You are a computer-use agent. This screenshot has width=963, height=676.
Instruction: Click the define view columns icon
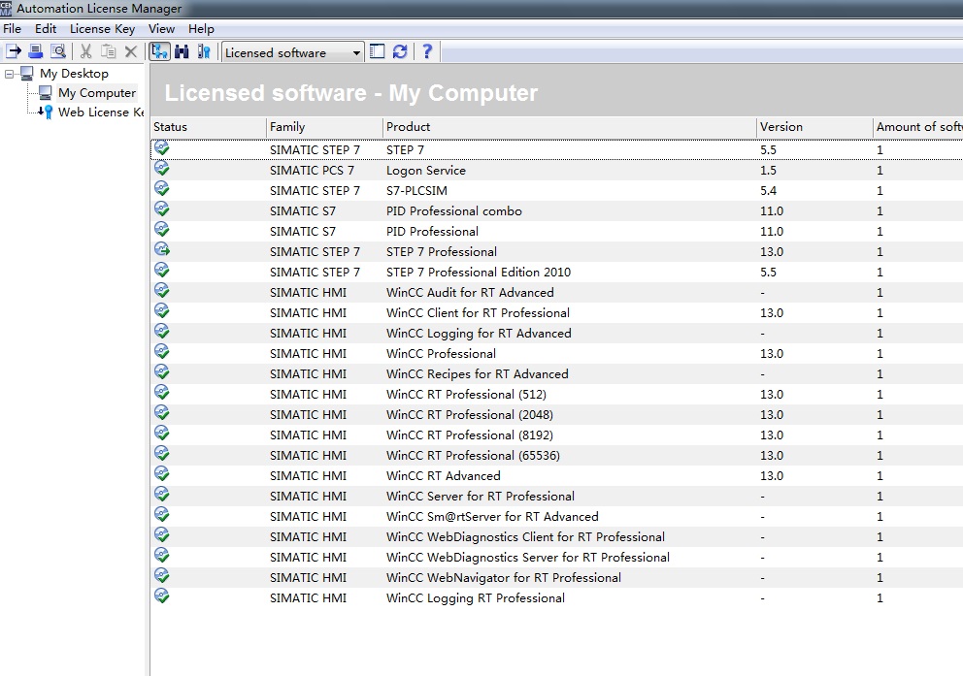tap(377, 52)
